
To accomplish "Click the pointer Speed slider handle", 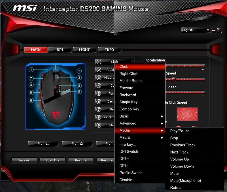I will pyautogui.click(x=174, y=80).
